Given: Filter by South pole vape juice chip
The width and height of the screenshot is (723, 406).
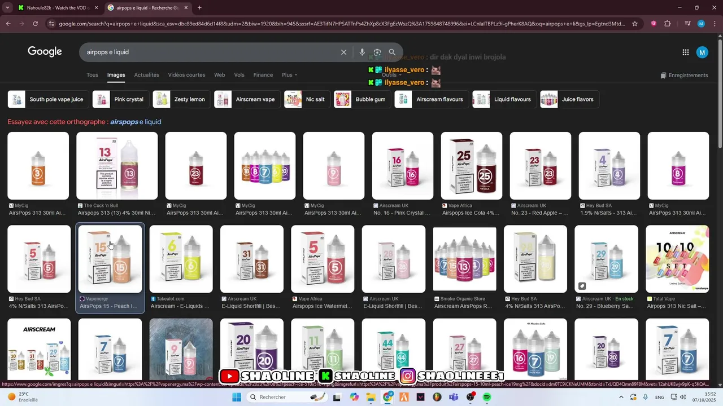Looking at the screenshot, I should click(47, 99).
